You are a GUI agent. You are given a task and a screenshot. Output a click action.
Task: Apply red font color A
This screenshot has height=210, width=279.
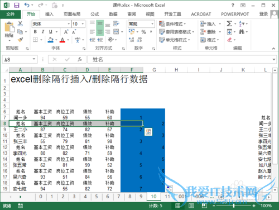pyautogui.click(x=62, y=40)
